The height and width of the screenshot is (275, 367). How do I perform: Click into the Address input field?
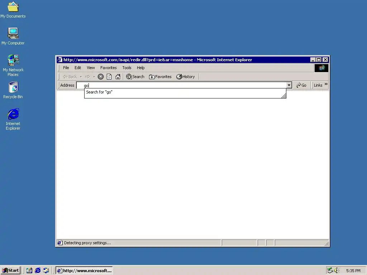pyautogui.click(x=182, y=85)
